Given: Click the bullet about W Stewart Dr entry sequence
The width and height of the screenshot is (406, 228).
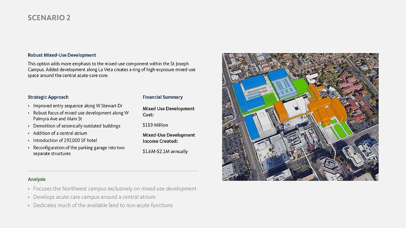Looking at the screenshot, I should coord(78,106).
